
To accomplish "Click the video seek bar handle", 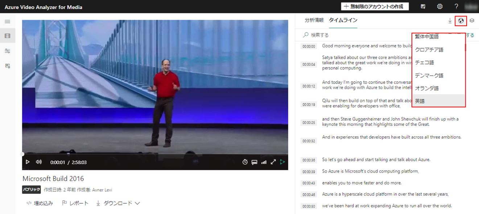I will [22, 154].
